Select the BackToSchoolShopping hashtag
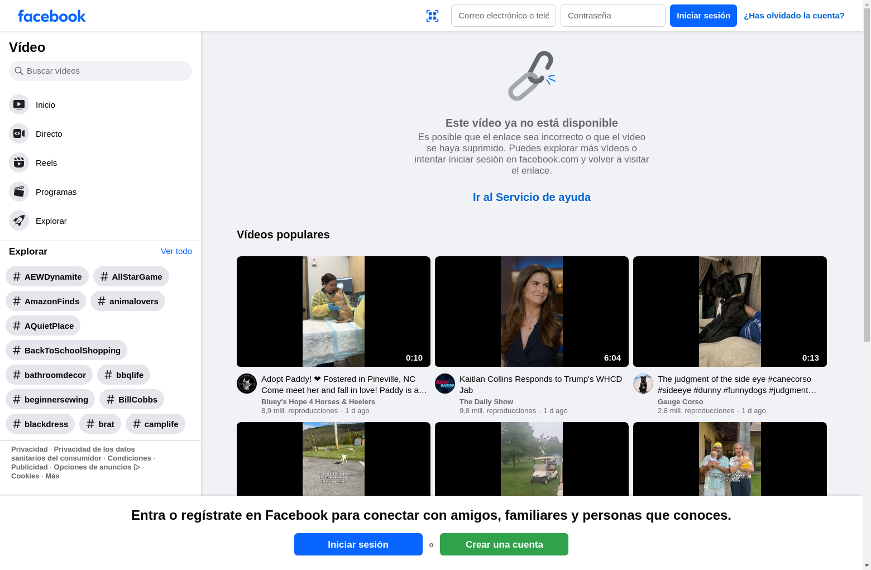Screen dimensions: 871x570 coord(66,350)
